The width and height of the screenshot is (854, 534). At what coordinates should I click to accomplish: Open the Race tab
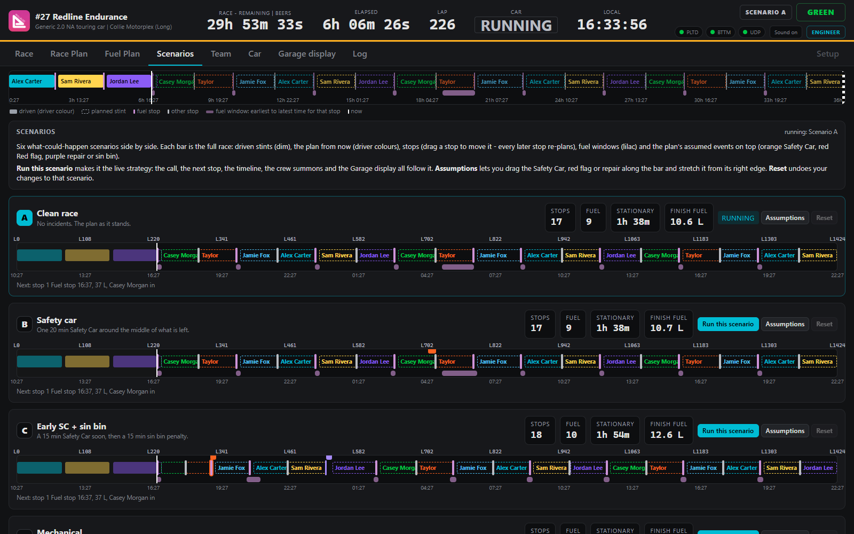click(x=24, y=54)
